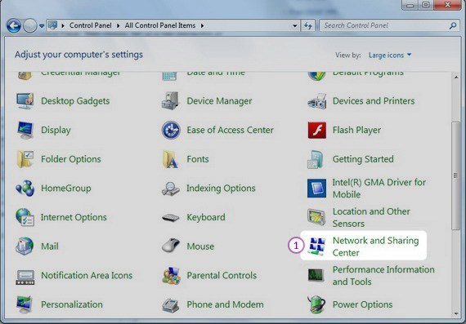Click the Power Options battery icon
This screenshot has width=466, height=324.
pyautogui.click(x=316, y=304)
